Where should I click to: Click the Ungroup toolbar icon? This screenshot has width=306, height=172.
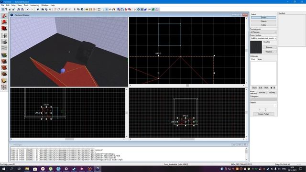tap(46, 10)
